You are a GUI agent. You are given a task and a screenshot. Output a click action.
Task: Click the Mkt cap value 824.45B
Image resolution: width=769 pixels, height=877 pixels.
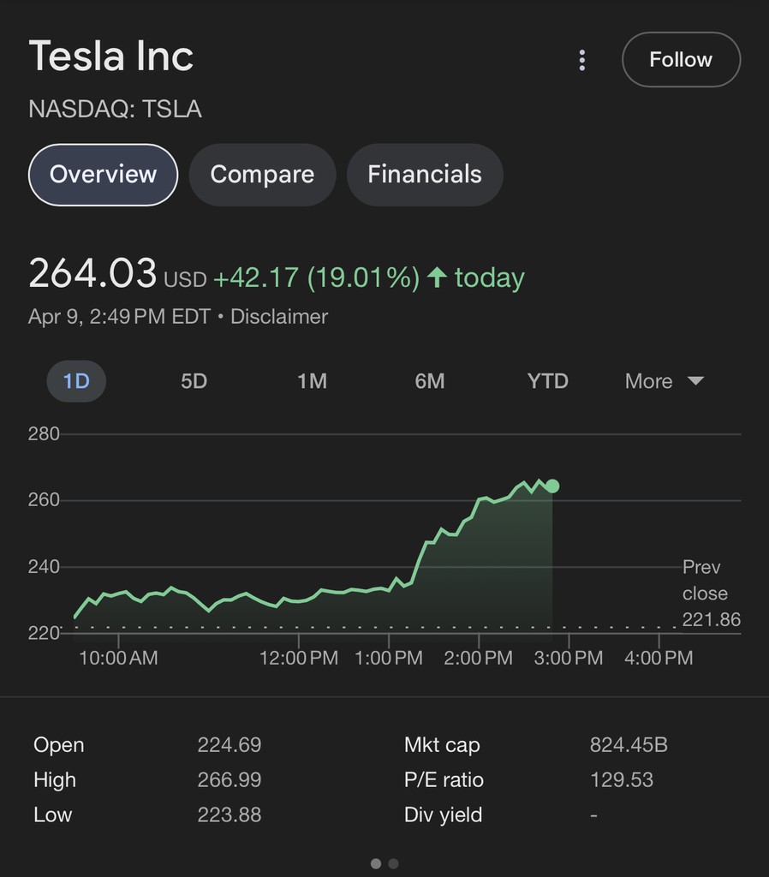coord(629,745)
